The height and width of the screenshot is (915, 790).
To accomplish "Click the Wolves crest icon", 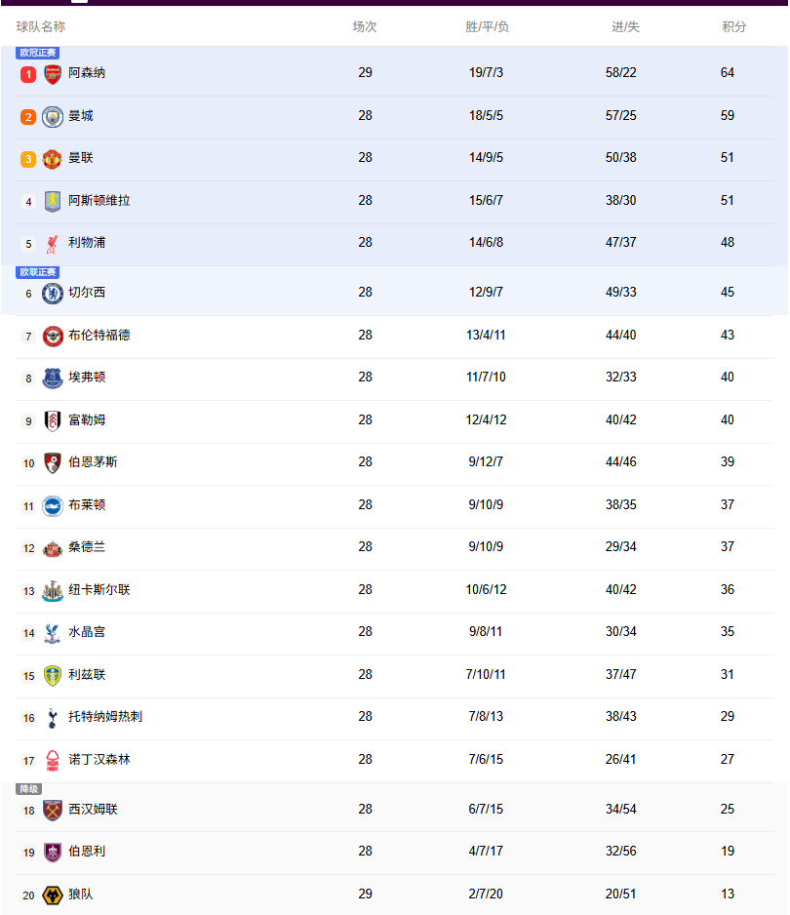I will [53, 895].
